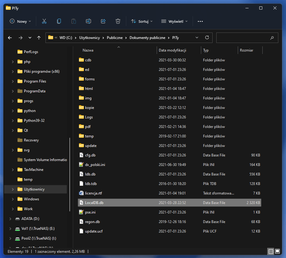Refresh the current folder view
This screenshot has width=286, height=258.
(x=207, y=38)
